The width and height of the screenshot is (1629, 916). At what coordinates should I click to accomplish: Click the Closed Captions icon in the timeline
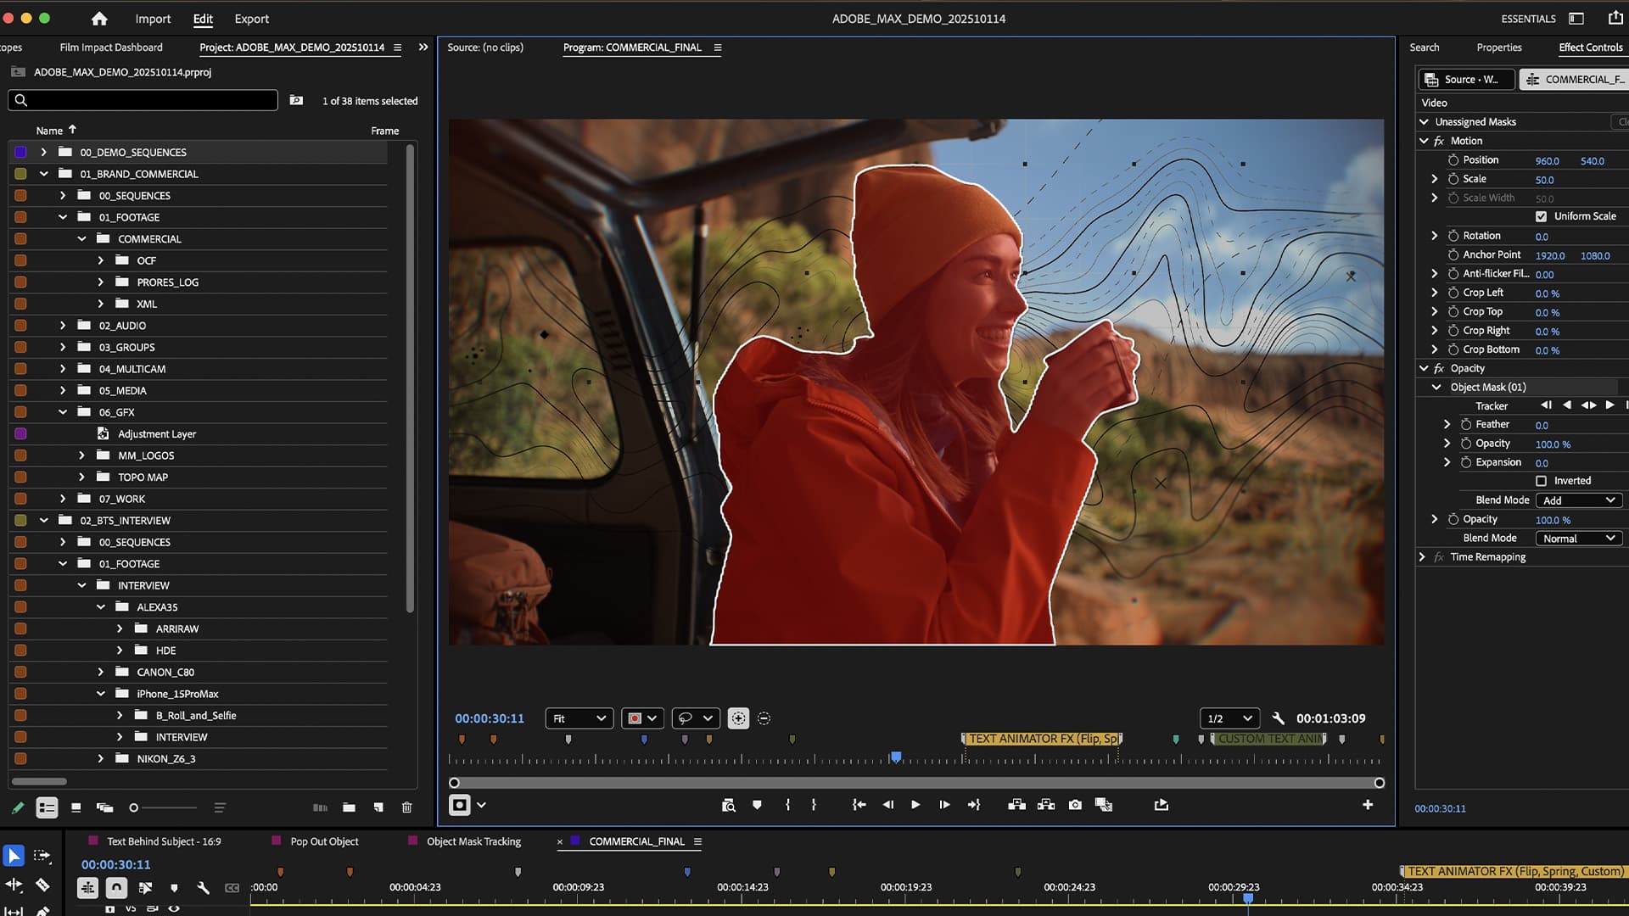(x=232, y=887)
